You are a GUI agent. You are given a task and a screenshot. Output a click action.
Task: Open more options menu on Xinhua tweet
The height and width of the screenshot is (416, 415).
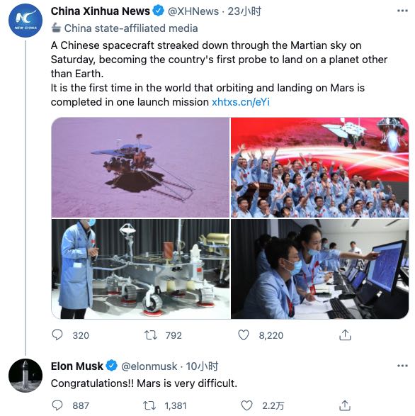click(402, 11)
